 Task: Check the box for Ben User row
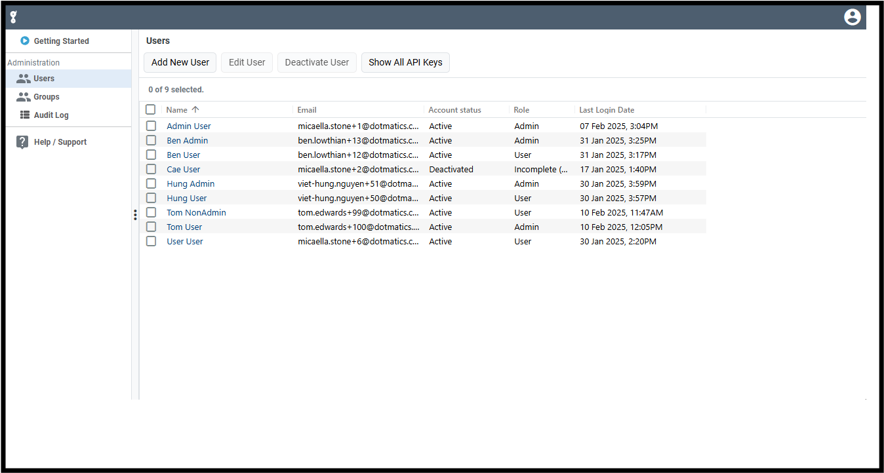(151, 155)
